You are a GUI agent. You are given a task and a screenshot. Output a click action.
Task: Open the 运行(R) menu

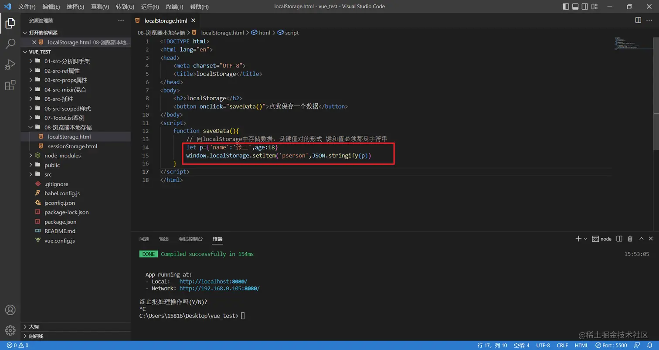150,7
